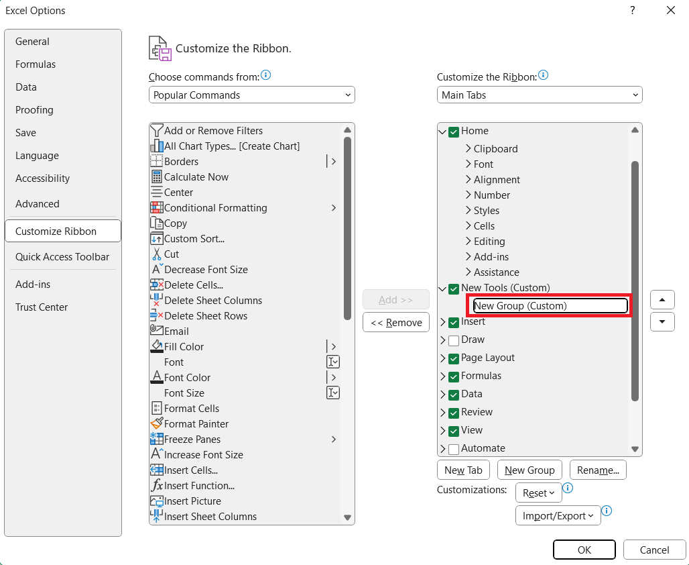Image resolution: width=689 pixels, height=565 pixels.
Task: Expand the View tab node
Action: [443, 430]
